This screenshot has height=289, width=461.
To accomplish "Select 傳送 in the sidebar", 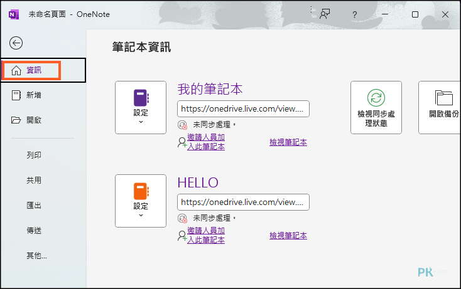I will (34, 231).
